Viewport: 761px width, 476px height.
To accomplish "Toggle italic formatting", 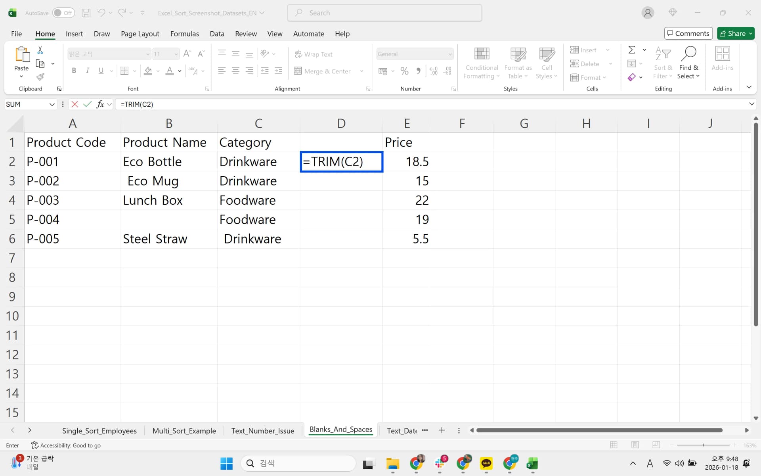I will [x=87, y=71].
